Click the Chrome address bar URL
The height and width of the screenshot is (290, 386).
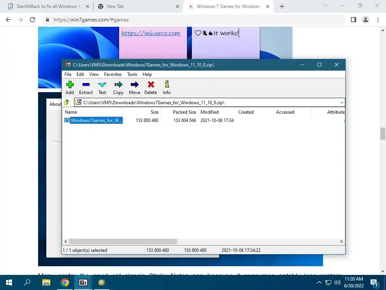(91, 20)
